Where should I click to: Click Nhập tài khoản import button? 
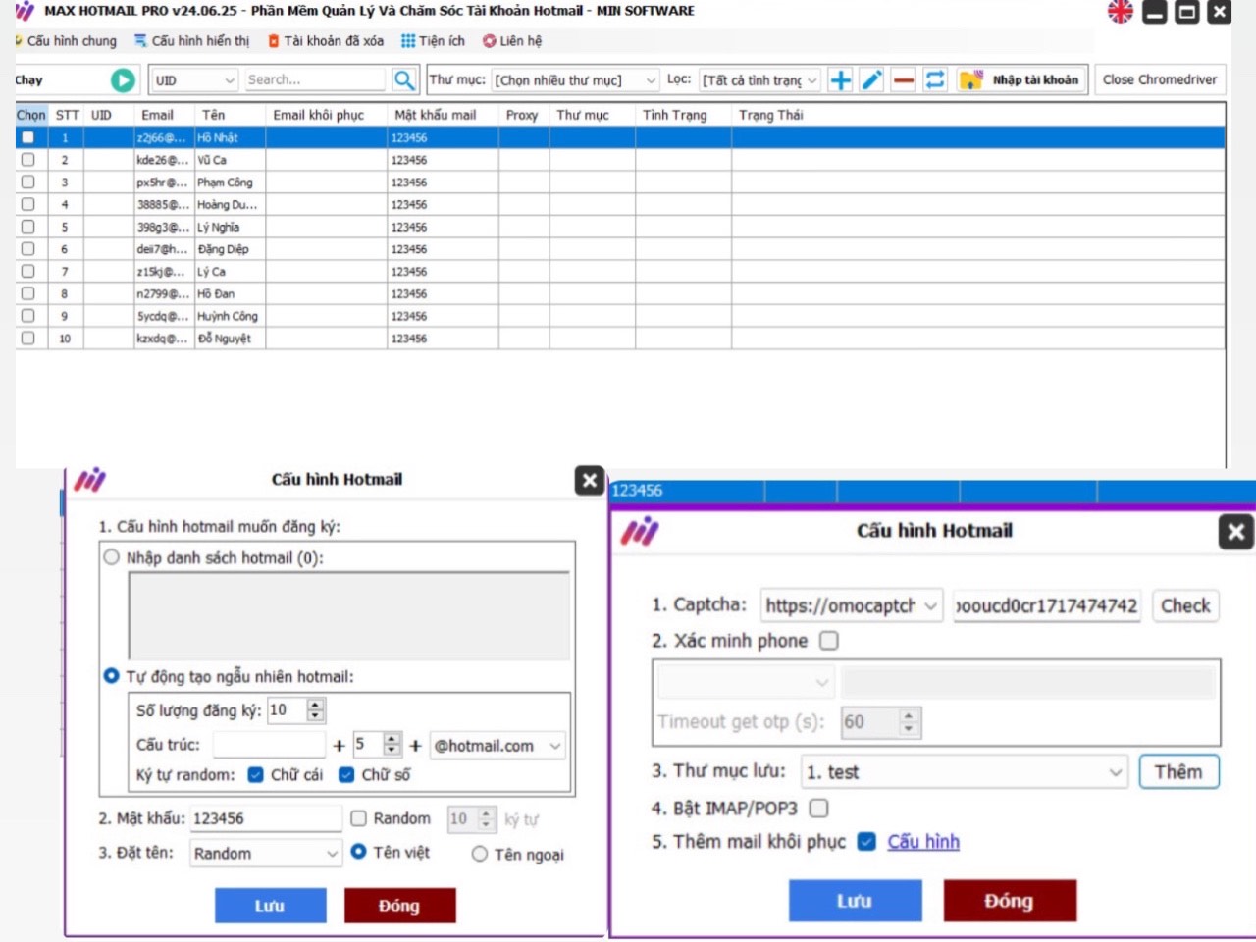1021,80
